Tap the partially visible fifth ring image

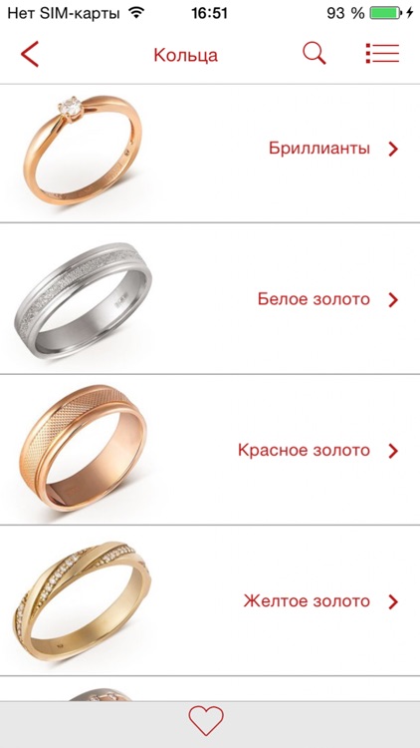pyautogui.click(x=100, y=693)
